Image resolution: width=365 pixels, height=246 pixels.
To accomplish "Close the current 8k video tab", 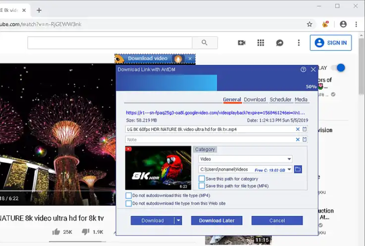I will 24,10.
